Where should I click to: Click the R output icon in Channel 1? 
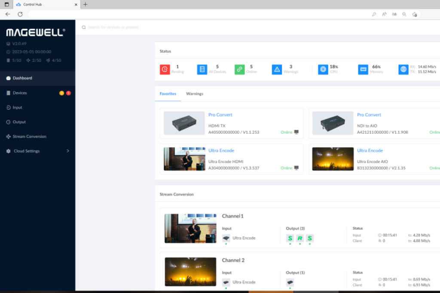tap(300, 239)
